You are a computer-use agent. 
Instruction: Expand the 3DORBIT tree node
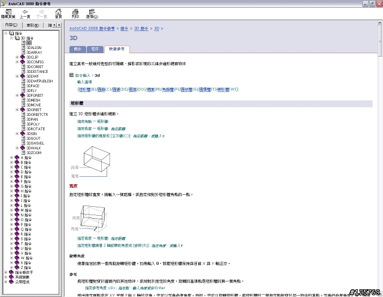[x=17, y=110]
